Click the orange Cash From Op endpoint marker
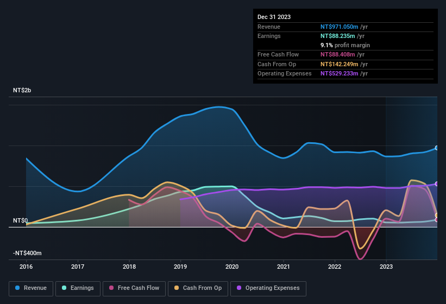Screen dimensions: 446x304 [437, 216]
